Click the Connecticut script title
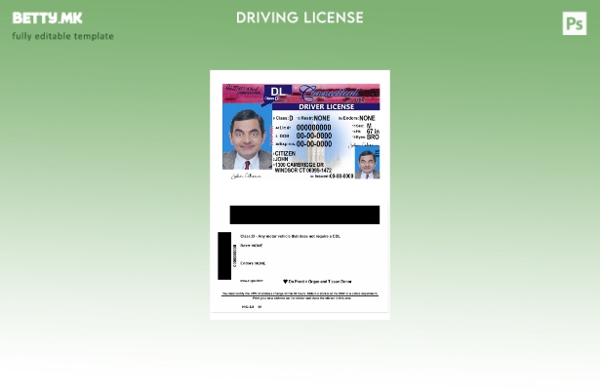600x390 pixels. click(x=330, y=93)
